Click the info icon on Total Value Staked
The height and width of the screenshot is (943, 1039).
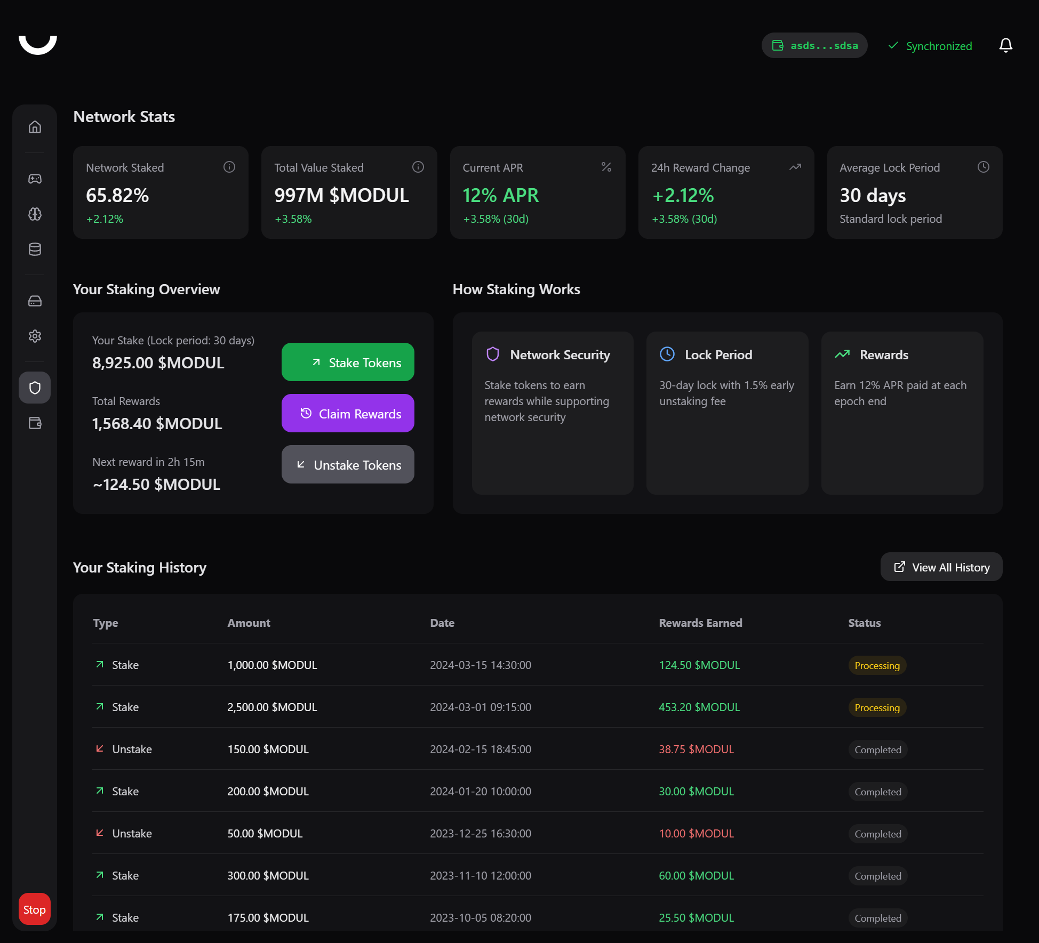point(418,167)
